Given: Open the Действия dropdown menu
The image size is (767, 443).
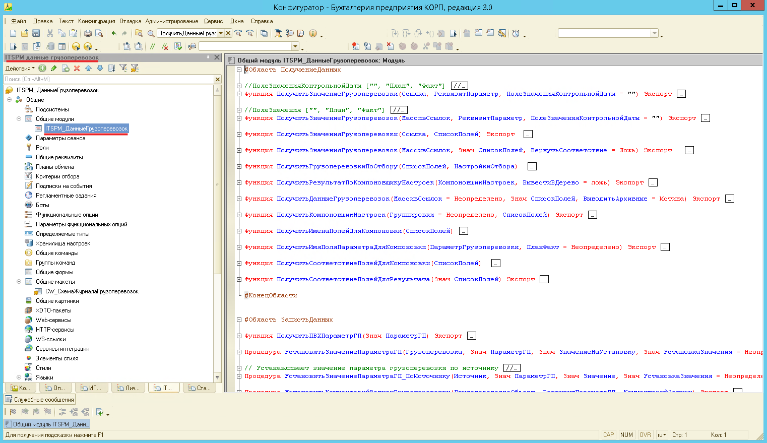Looking at the screenshot, I should (x=20, y=68).
